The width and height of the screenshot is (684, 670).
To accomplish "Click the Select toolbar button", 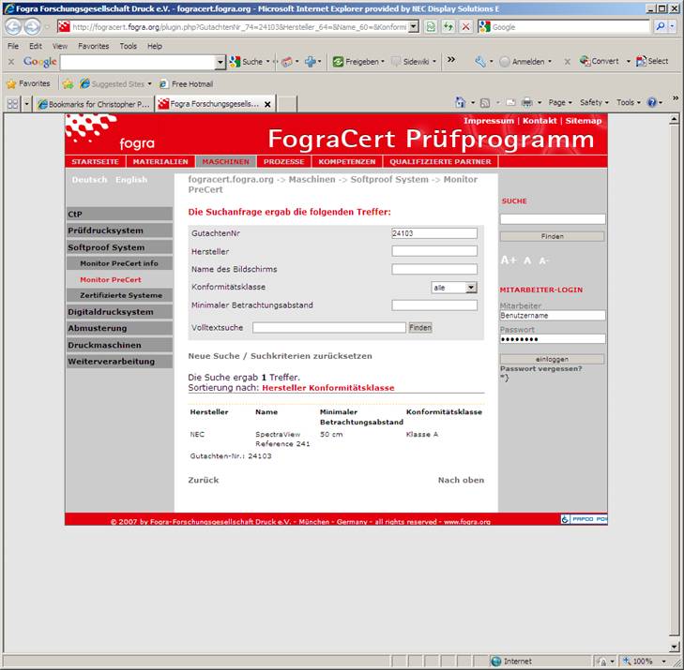I will pyautogui.click(x=652, y=62).
